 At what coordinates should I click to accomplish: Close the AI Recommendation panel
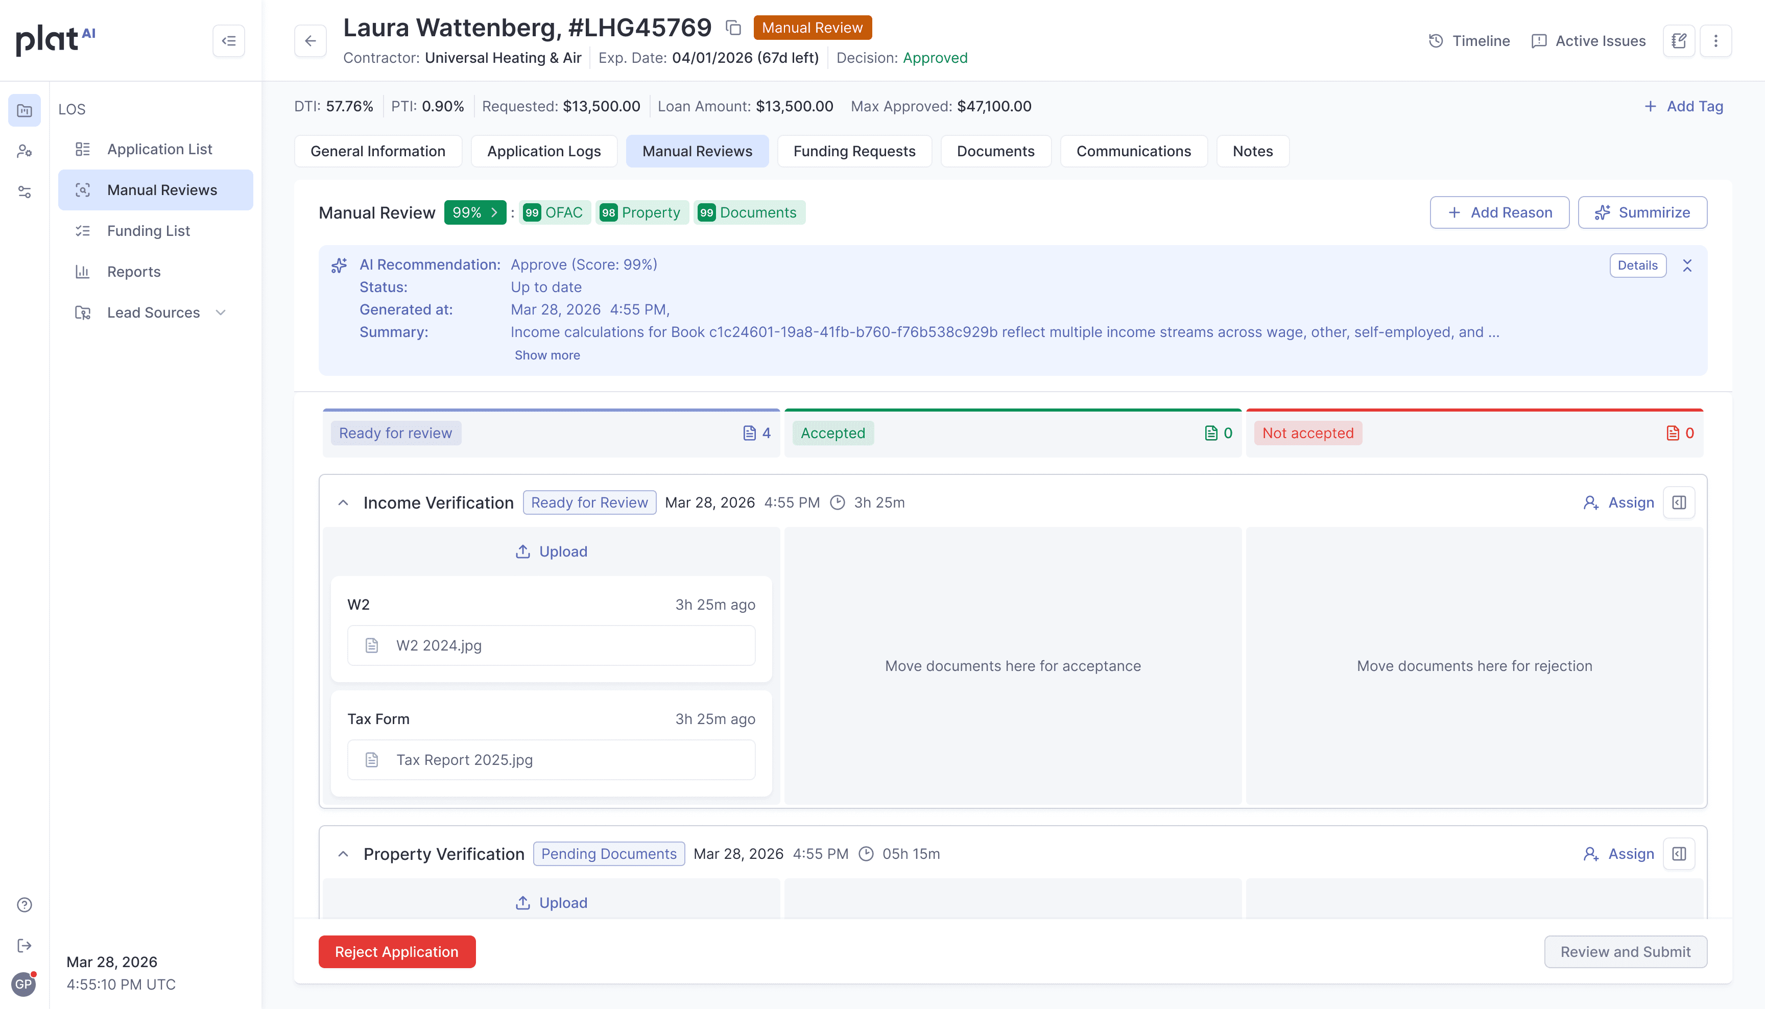click(x=1687, y=266)
